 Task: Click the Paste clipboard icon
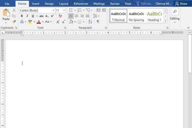click(x=6, y=13)
